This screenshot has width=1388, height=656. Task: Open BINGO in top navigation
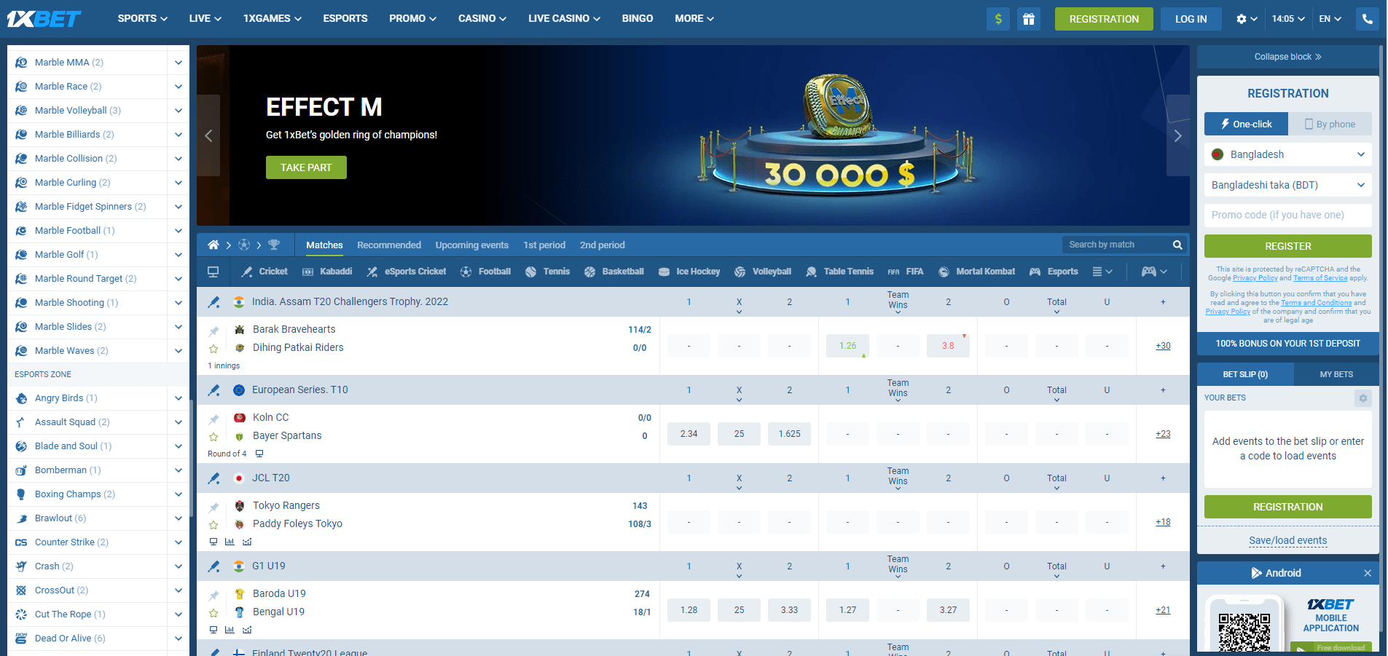coord(638,18)
